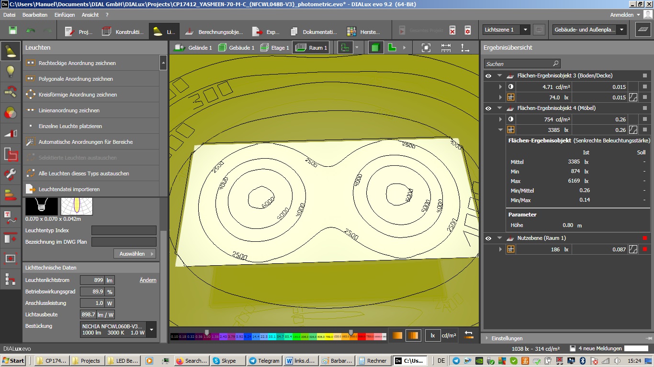
Task: Click the green Save icon in toolbar
Action: (13, 31)
